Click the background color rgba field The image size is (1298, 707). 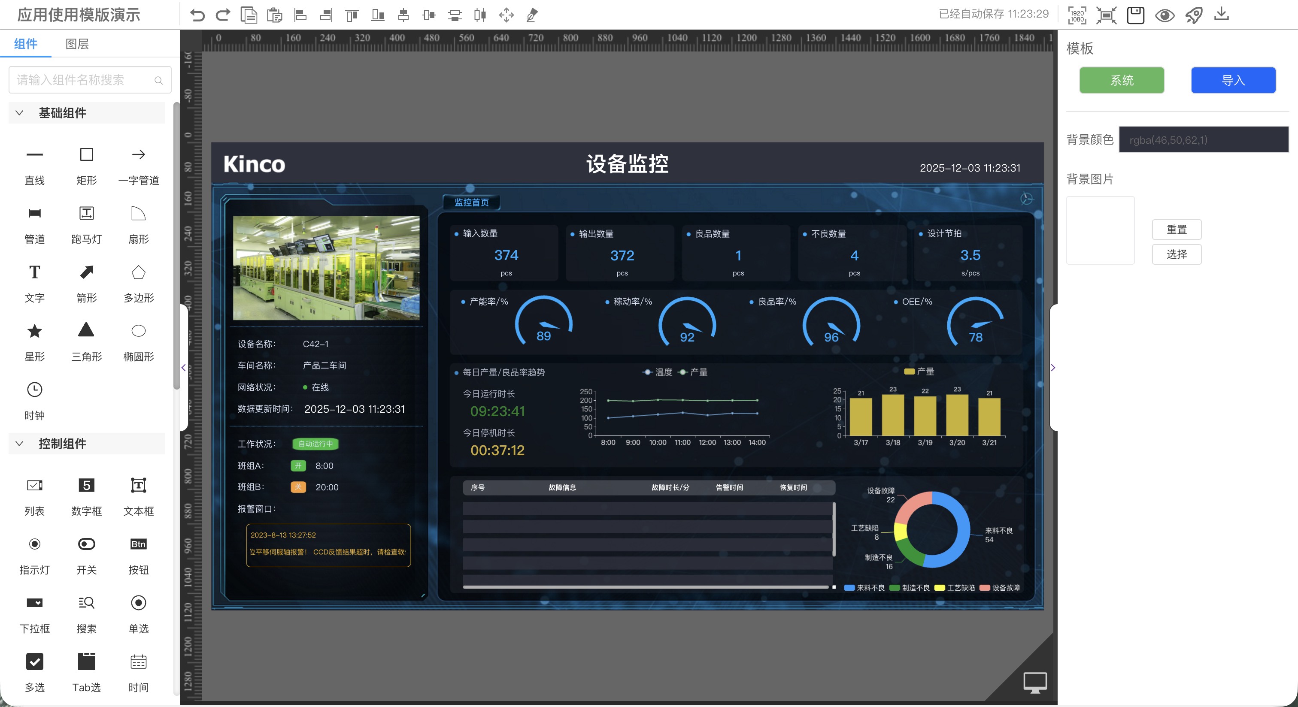coord(1203,140)
